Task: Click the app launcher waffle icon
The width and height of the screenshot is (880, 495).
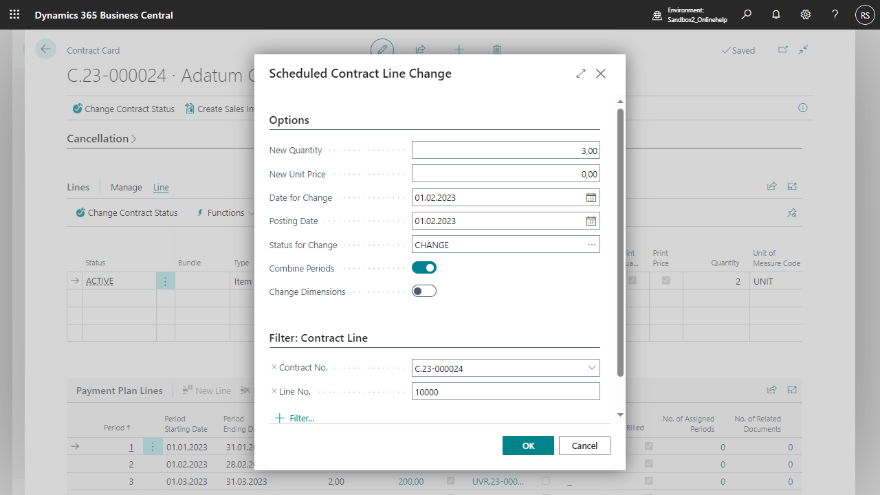Action: pos(14,14)
